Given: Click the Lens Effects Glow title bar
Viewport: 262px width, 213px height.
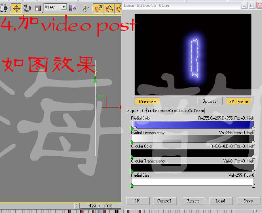Looking at the screenshot, I should [181, 6].
